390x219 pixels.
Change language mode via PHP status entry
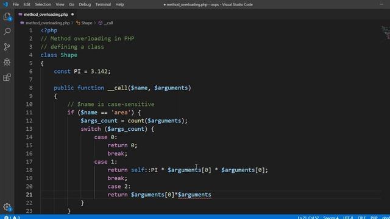click(374, 217)
